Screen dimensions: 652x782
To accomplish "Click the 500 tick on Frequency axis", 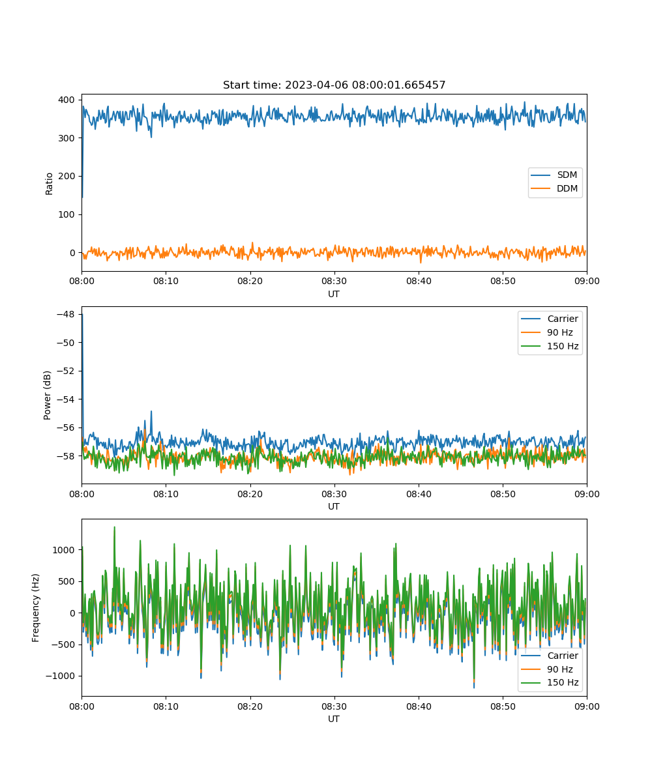I will pos(68,581).
